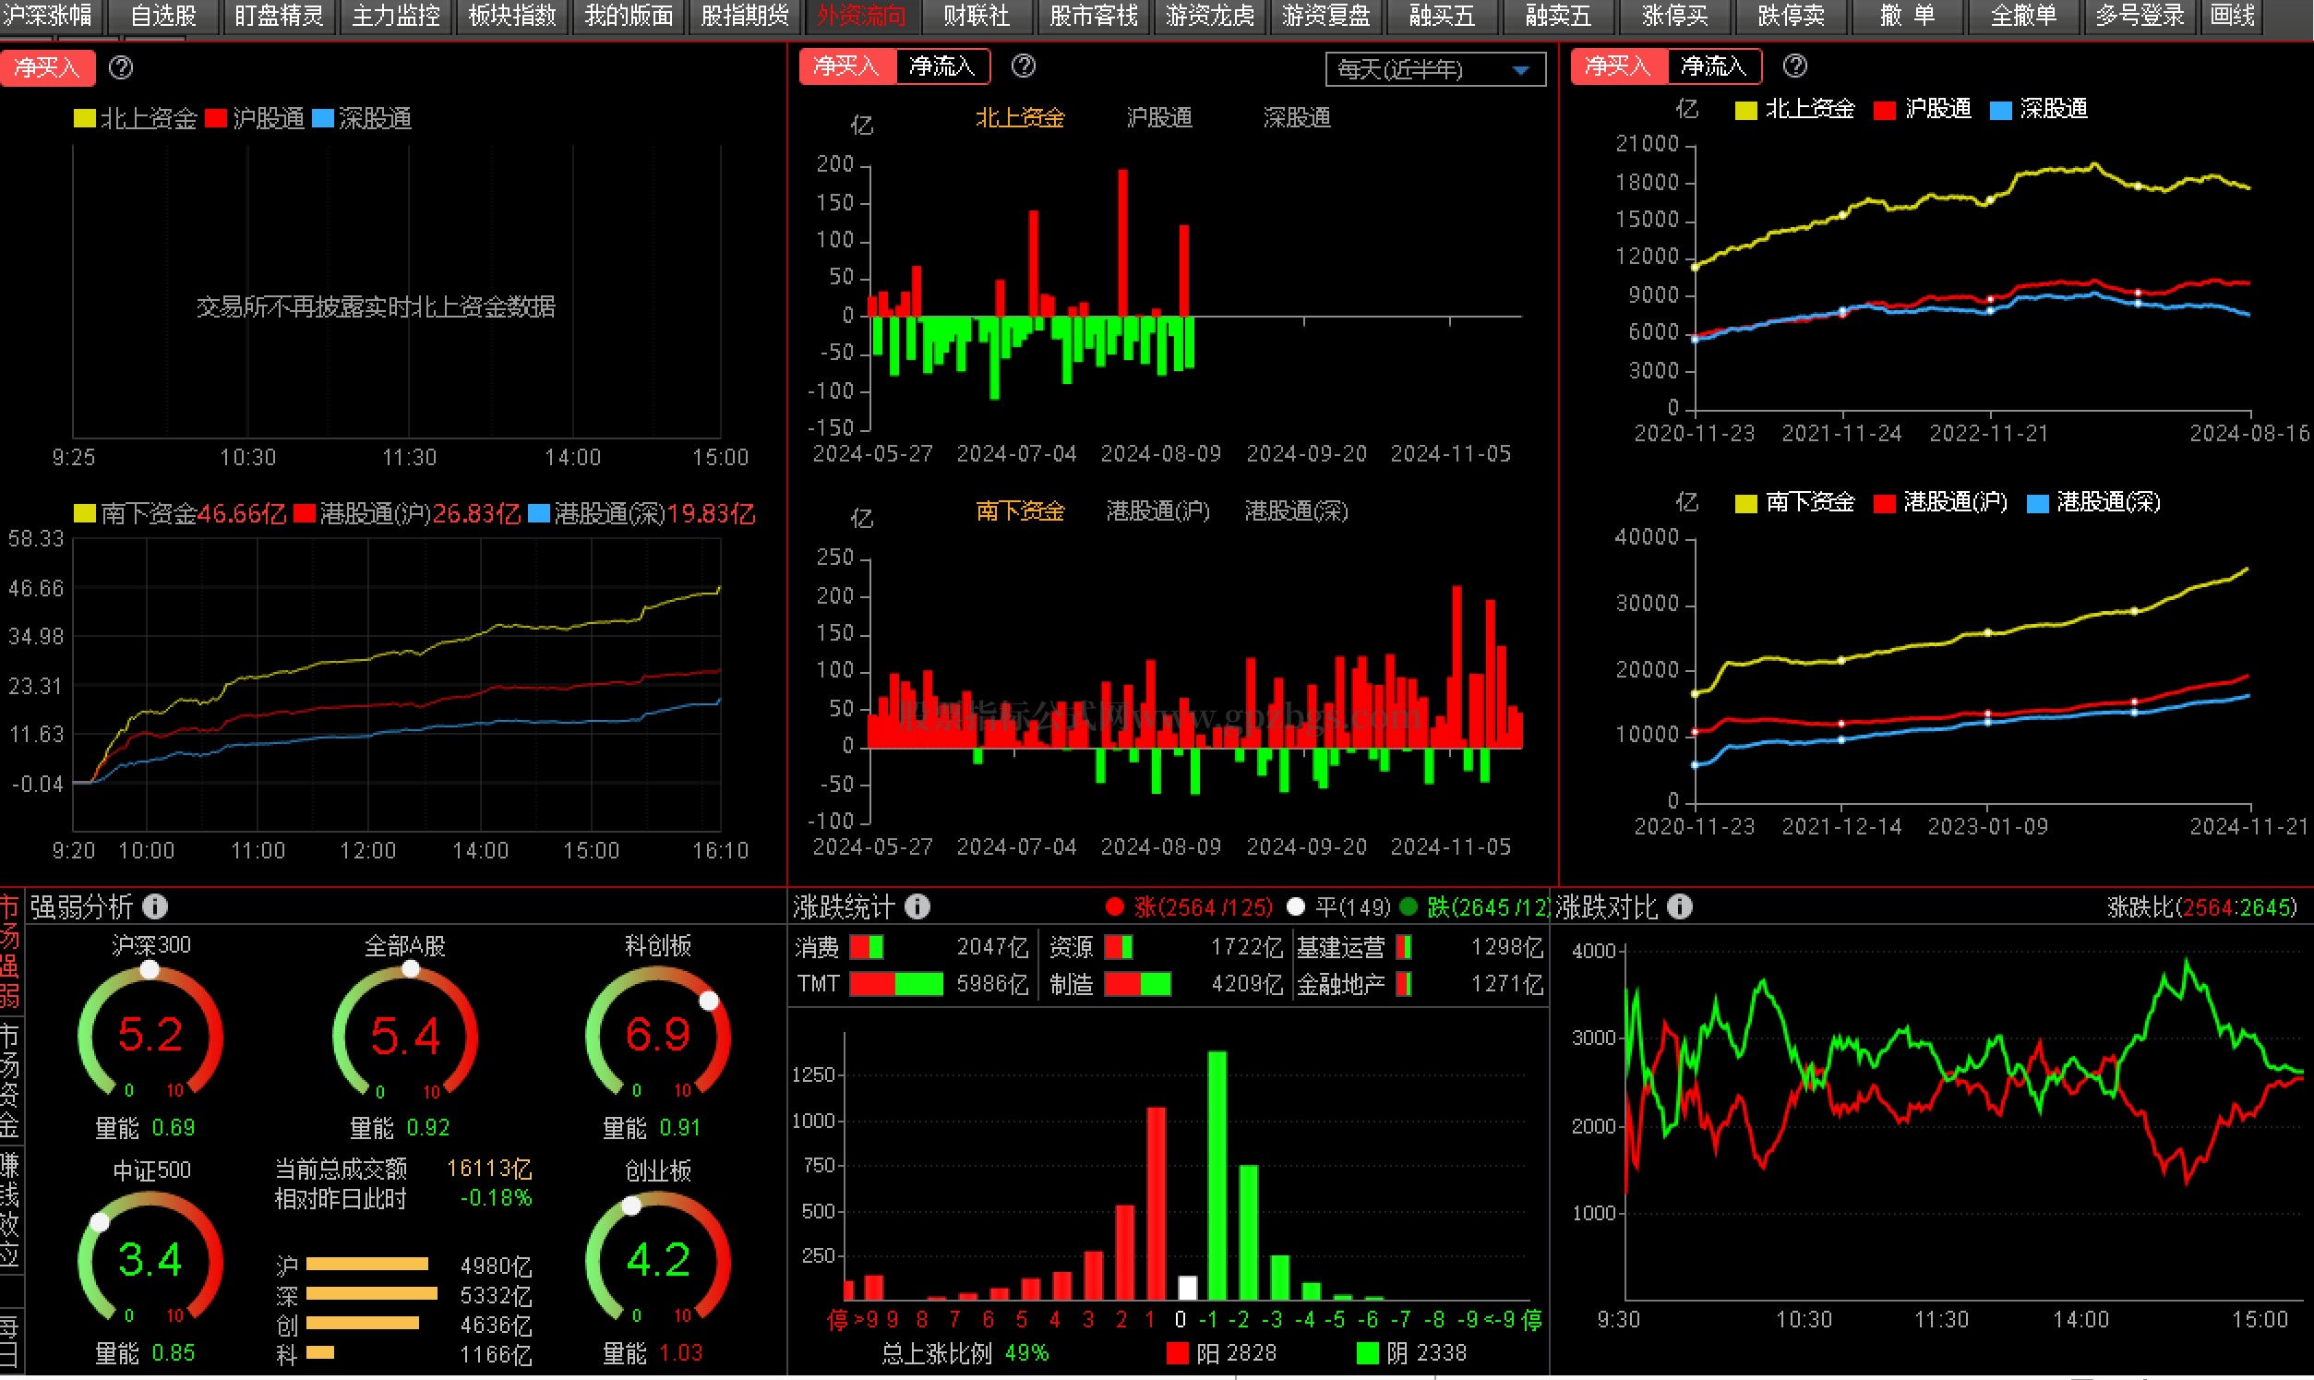
Task: Switch right panel to 净流入
Action: point(1713,66)
